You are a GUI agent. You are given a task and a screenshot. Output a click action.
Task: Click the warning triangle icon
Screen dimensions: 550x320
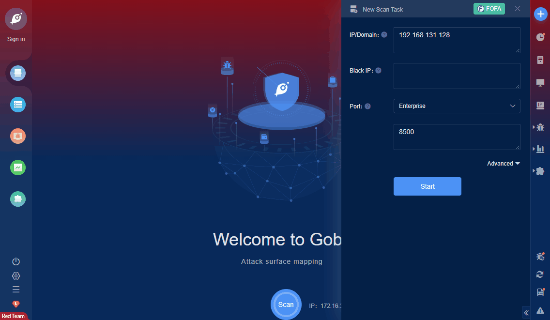(x=540, y=310)
